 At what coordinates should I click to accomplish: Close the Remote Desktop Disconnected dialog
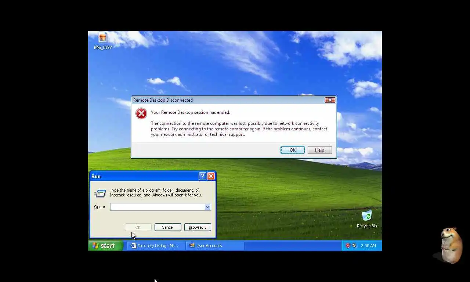click(x=330, y=100)
